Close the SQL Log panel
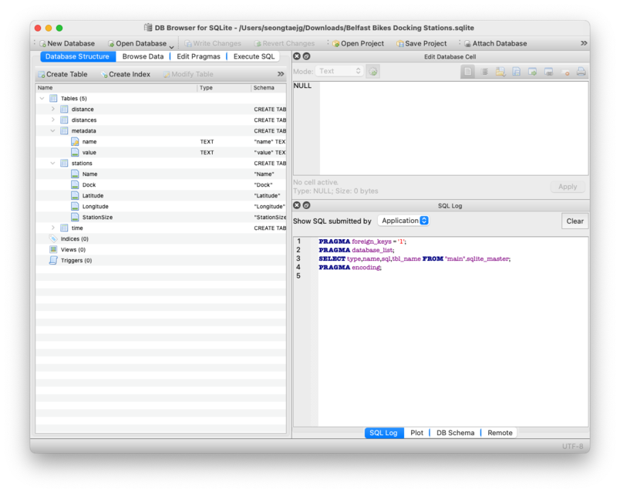 pos(297,205)
